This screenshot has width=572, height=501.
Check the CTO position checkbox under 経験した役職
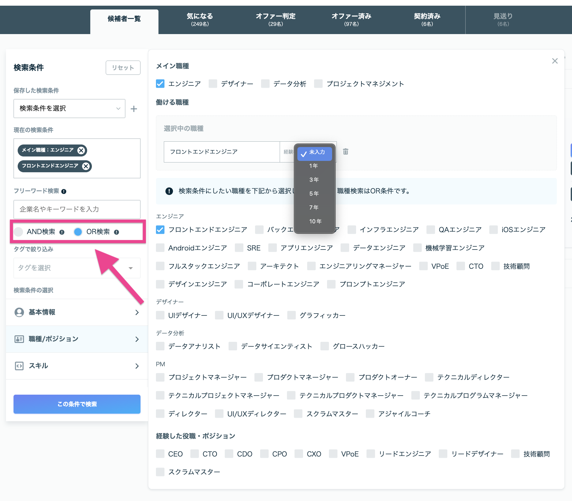(x=194, y=454)
